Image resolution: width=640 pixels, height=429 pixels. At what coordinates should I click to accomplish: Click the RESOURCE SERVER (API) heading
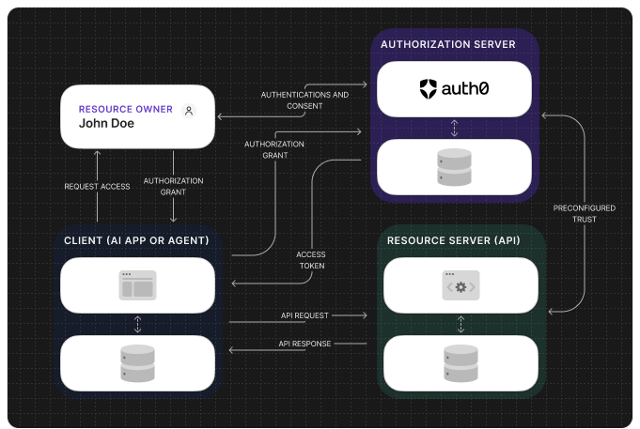tap(454, 240)
